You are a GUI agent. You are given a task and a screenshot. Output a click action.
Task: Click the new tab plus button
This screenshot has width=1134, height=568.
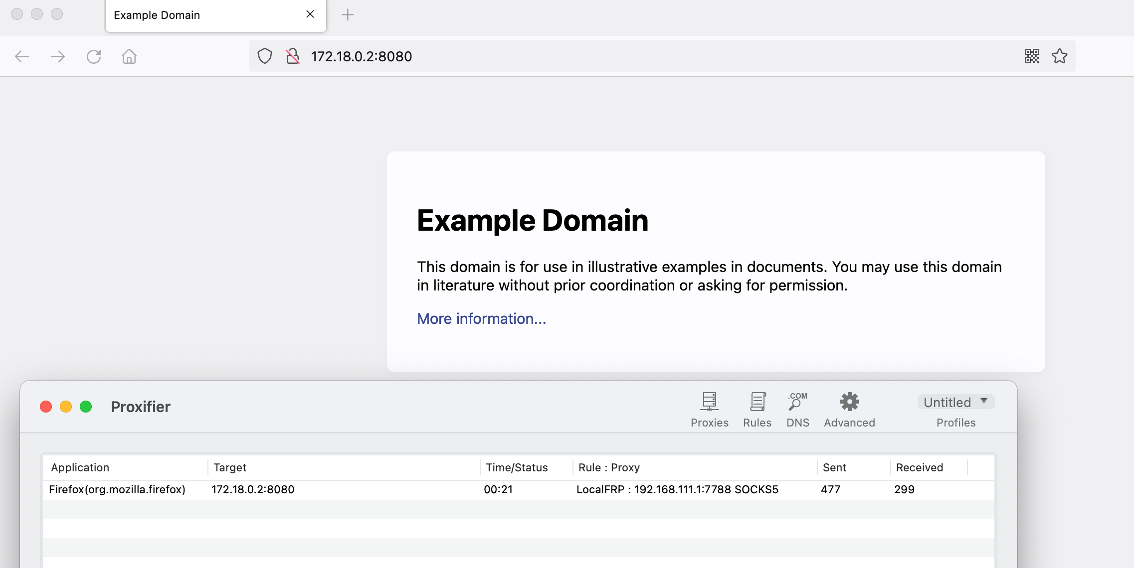[x=346, y=14]
